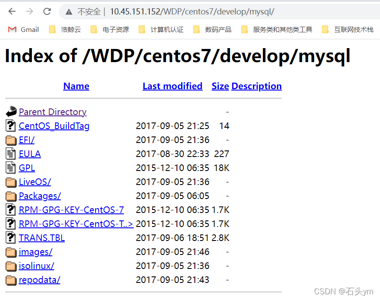The image size is (380, 300).
Task: Open the Gmail bookmark
Action: (x=24, y=30)
